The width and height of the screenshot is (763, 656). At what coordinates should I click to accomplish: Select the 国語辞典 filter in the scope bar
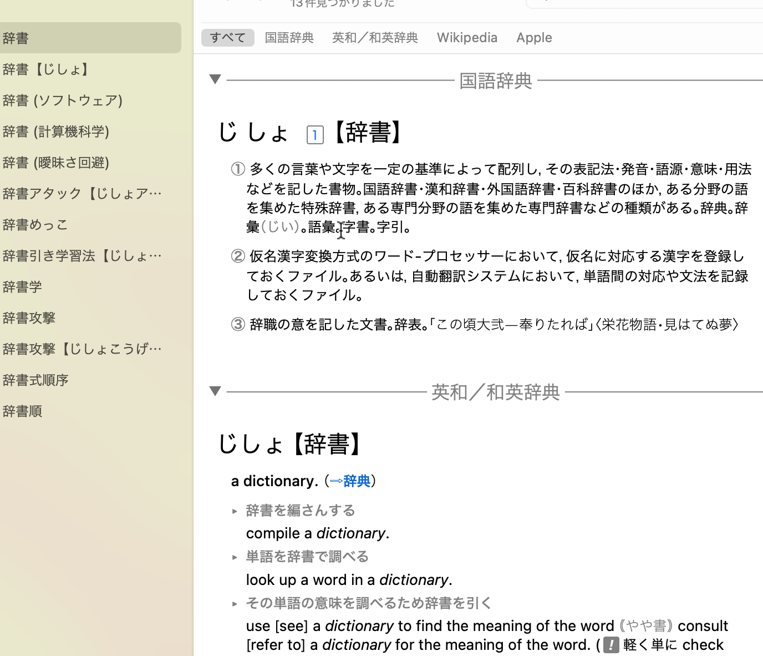pos(289,37)
